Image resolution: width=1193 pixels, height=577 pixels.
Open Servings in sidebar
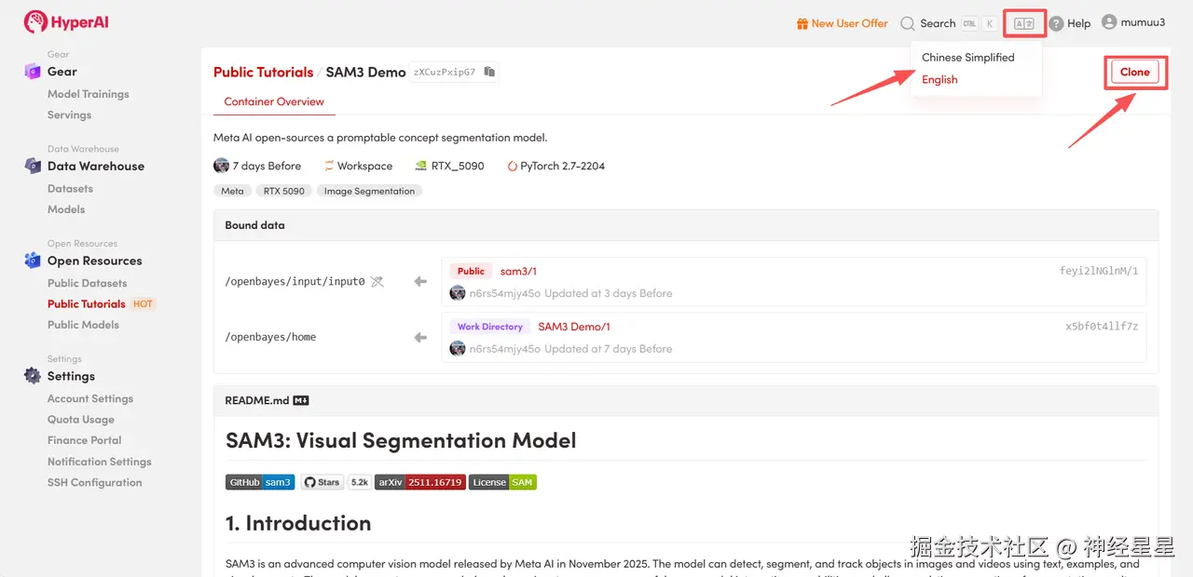pos(70,114)
